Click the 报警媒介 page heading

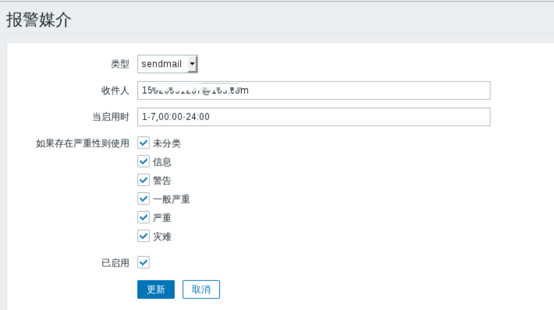tap(39, 20)
